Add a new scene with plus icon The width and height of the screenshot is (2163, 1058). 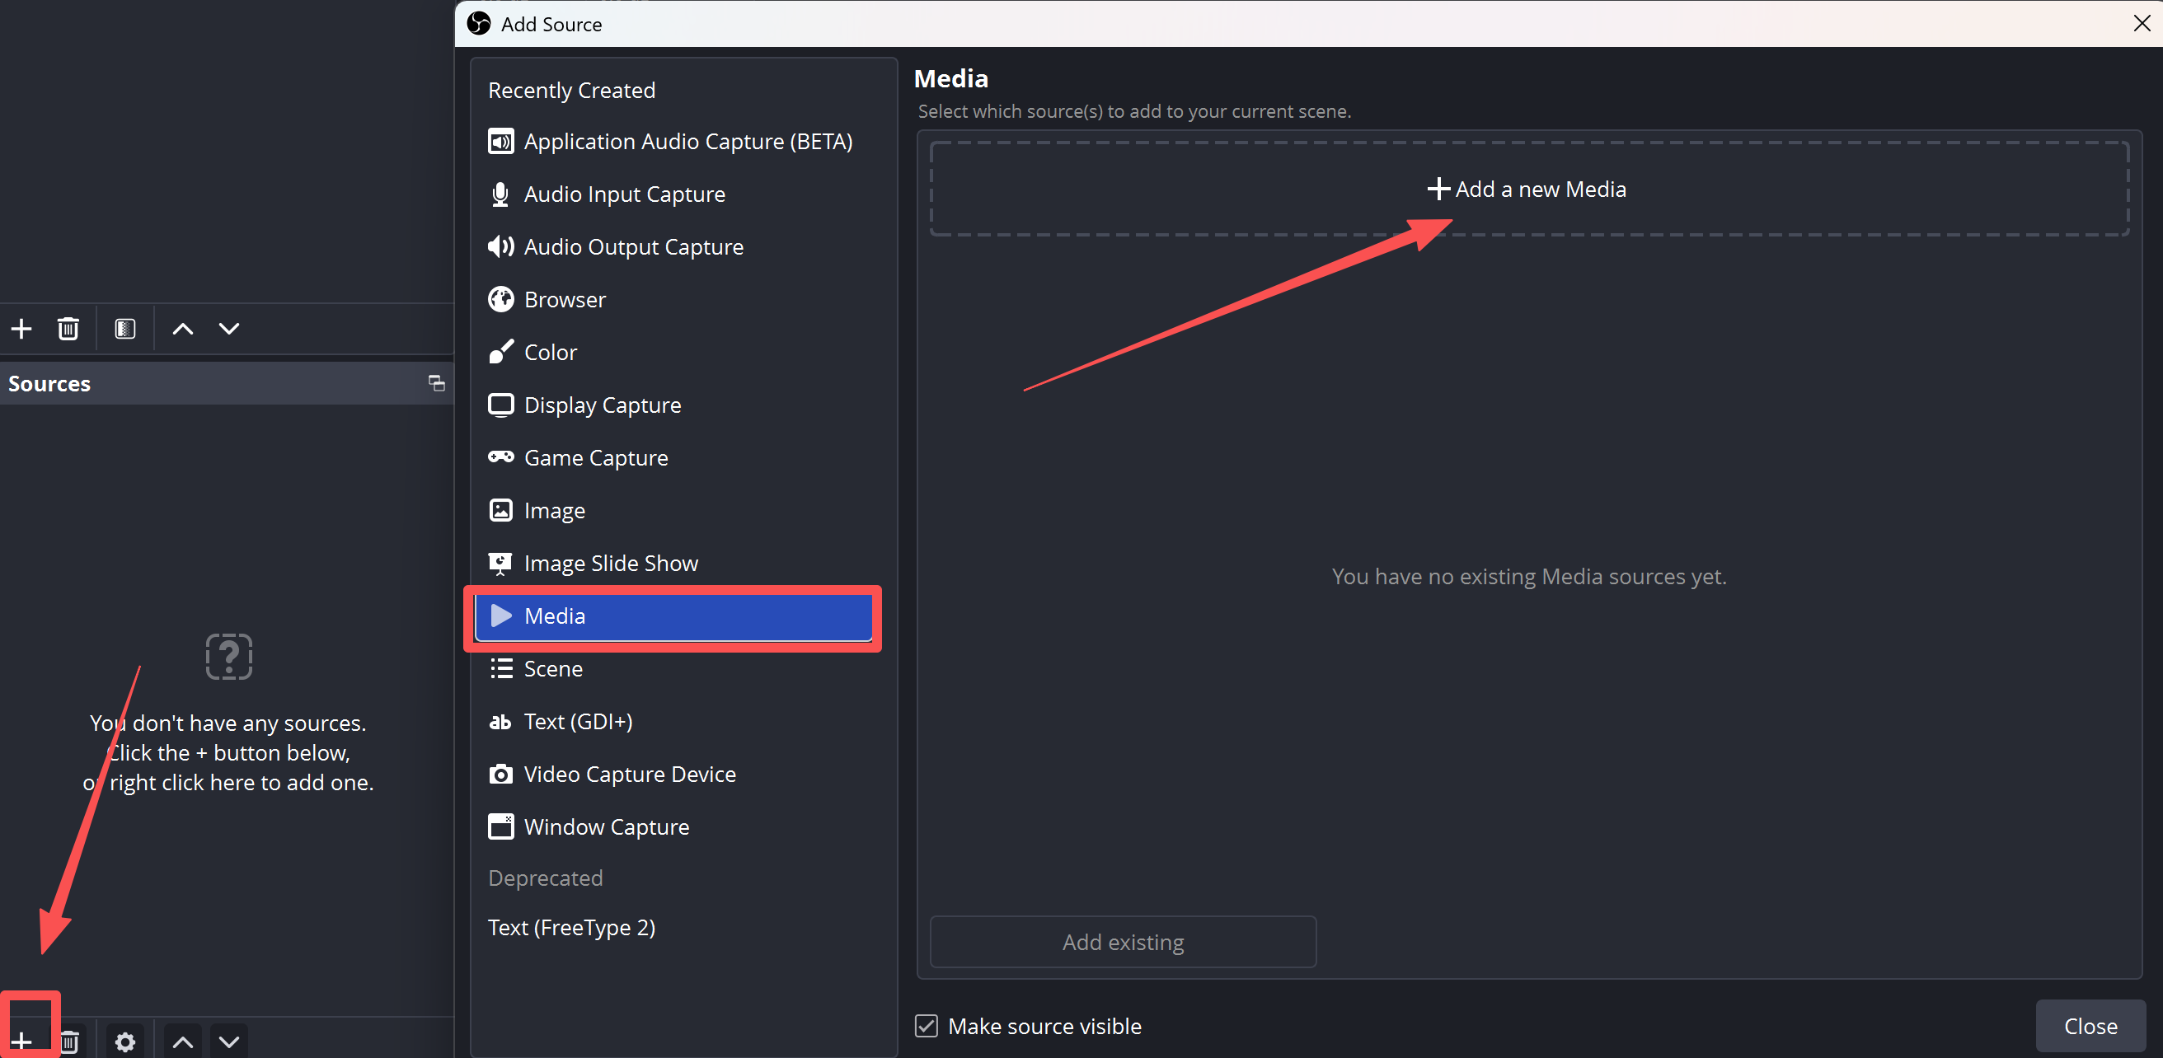click(x=21, y=329)
